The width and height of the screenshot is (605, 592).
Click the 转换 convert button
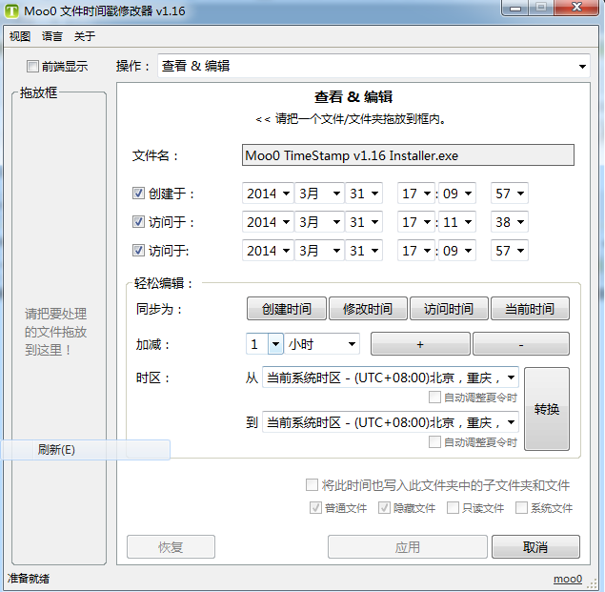[546, 409]
